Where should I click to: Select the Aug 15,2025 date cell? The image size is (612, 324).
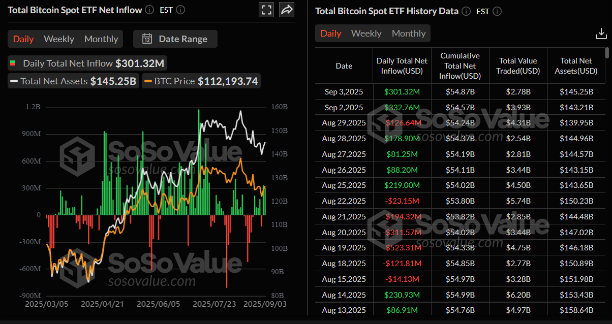click(344, 279)
